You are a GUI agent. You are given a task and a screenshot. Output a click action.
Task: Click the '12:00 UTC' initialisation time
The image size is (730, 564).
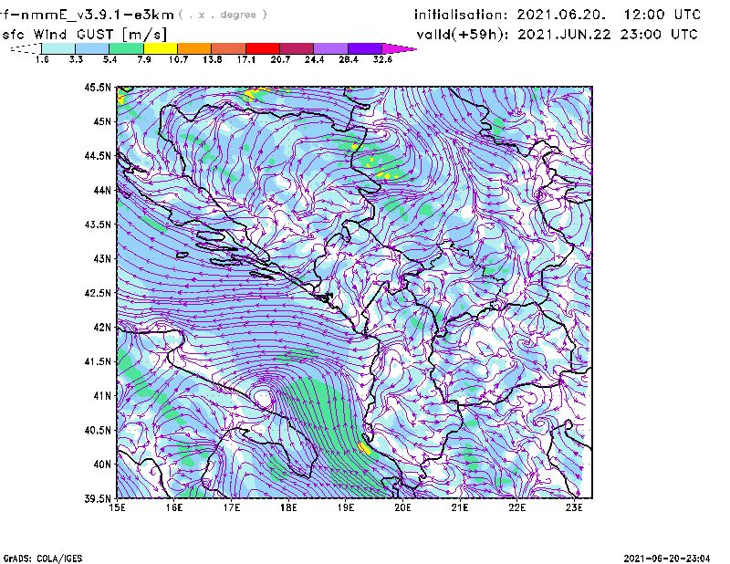(662, 15)
